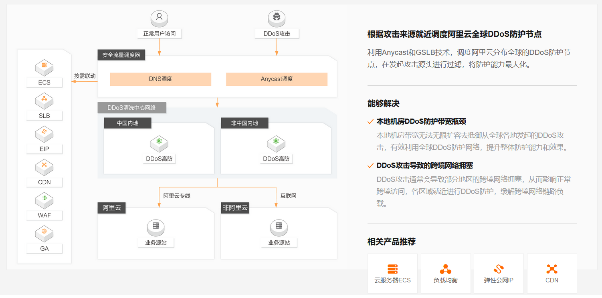Click DDoS高防 label under 中国内地
This screenshot has height=298, width=602.
(159, 159)
